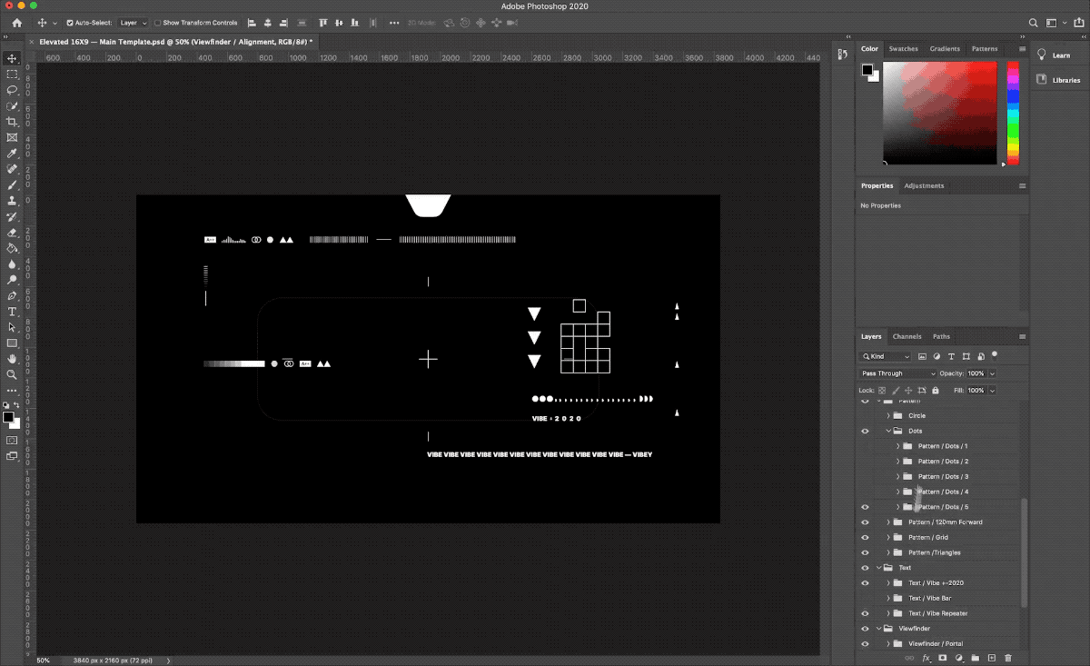Open the Adjustments panel tab

pos(924,185)
